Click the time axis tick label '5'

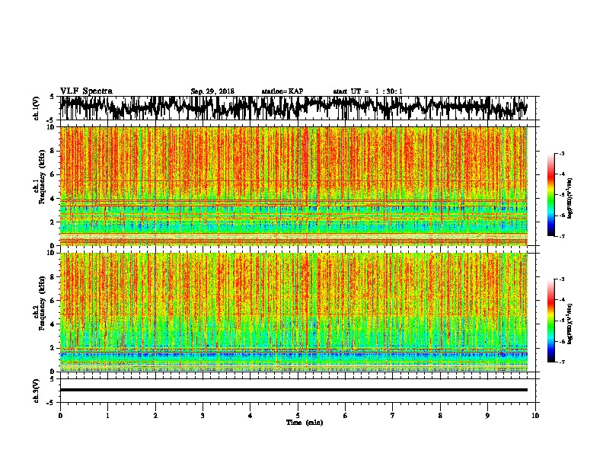pos(298,416)
